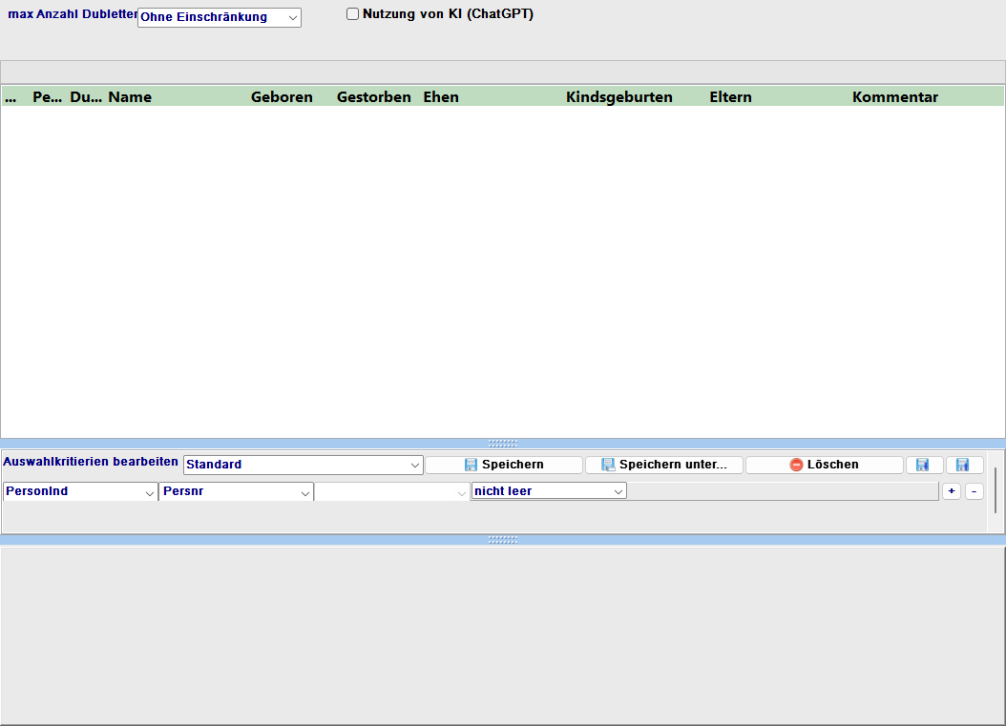Remove criteria row with minus button
This screenshot has width=1006, height=726.
[x=974, y=491]
